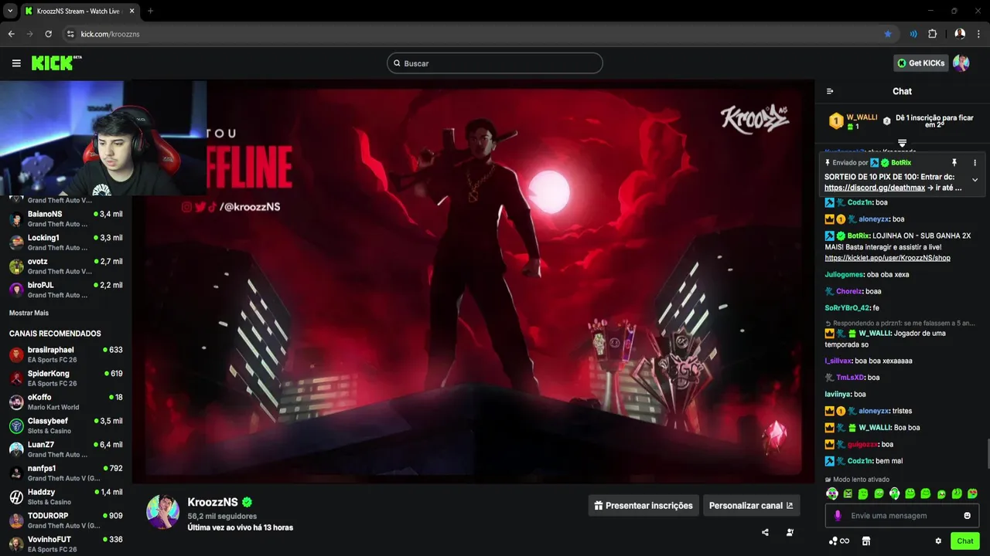Bookmark page with star icon

(x=888, y=34)
